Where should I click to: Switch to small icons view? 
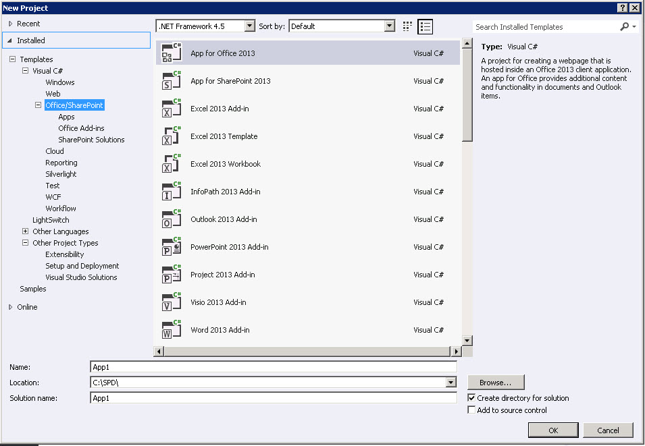[x=407, y=26]
